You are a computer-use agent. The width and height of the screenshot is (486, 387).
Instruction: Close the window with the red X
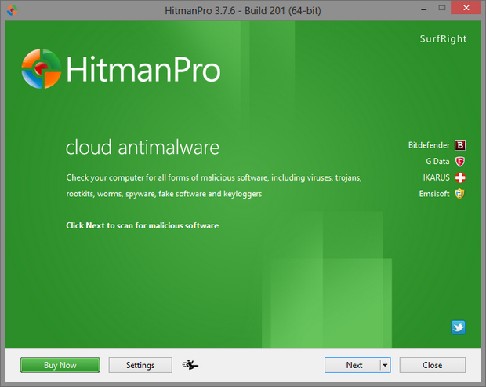tap(466, 8)
